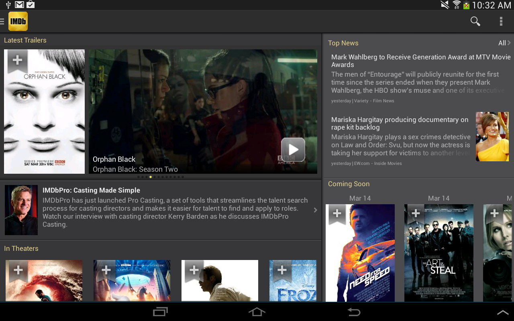Tap the Wi-Fi status icon
This screenshot has height=321, width=514.
[x=456, y=5]
